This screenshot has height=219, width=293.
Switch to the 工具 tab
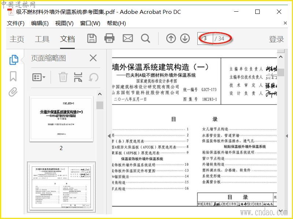[x=42, y=39]
